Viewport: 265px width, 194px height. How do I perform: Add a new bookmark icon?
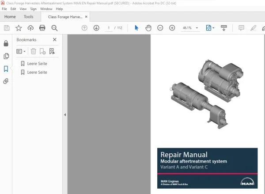click(42, 51)
